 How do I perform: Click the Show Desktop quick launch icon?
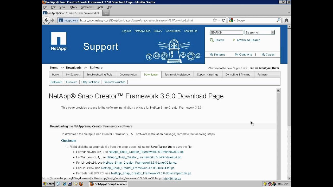click(x=70, y=184)
